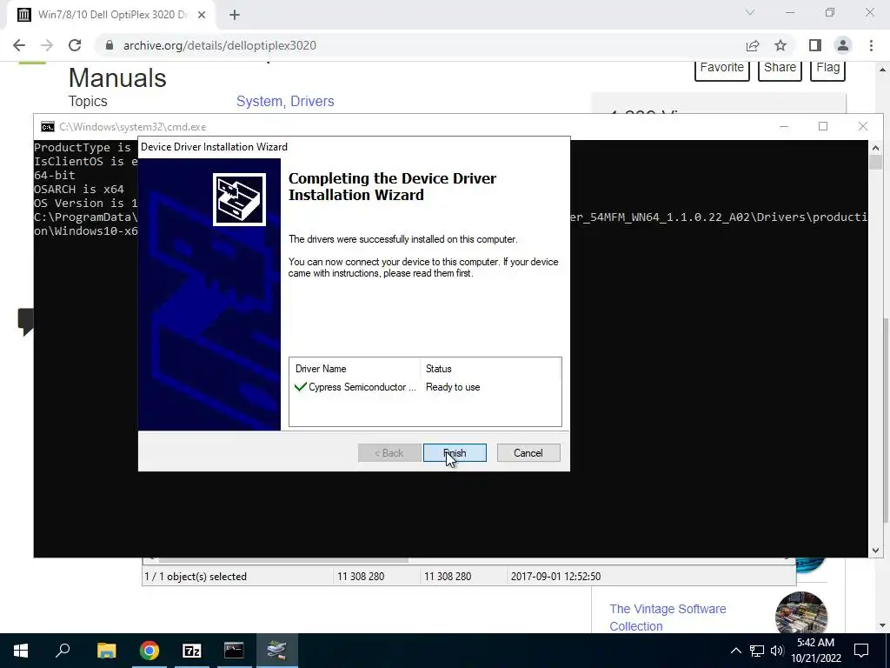890x668 pixels.
Task: Open The Vintage Software Collection link
Action: tap(667, 618)
